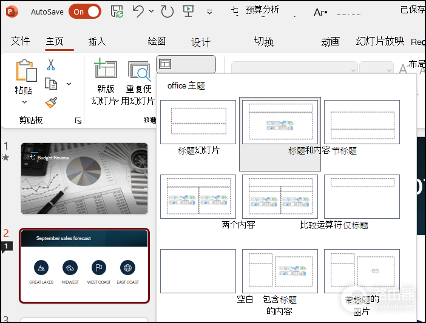Click the comment marker on slide 2
426x323 pixels.
pos(6,247)
